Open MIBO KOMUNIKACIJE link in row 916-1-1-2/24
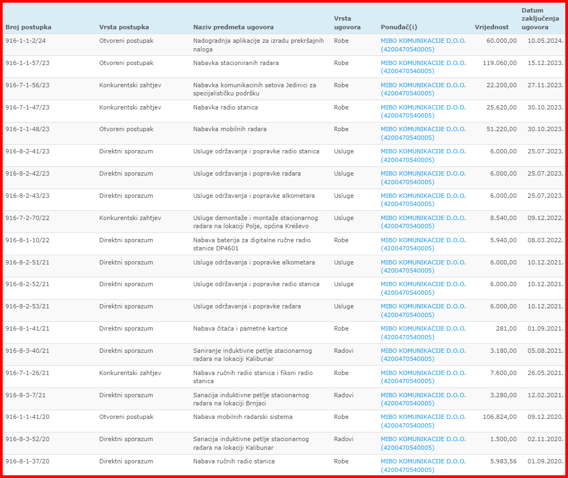 [423, 45]
